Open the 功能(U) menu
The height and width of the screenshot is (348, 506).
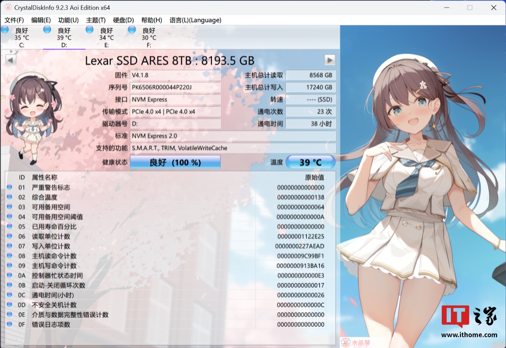[68, 20]
